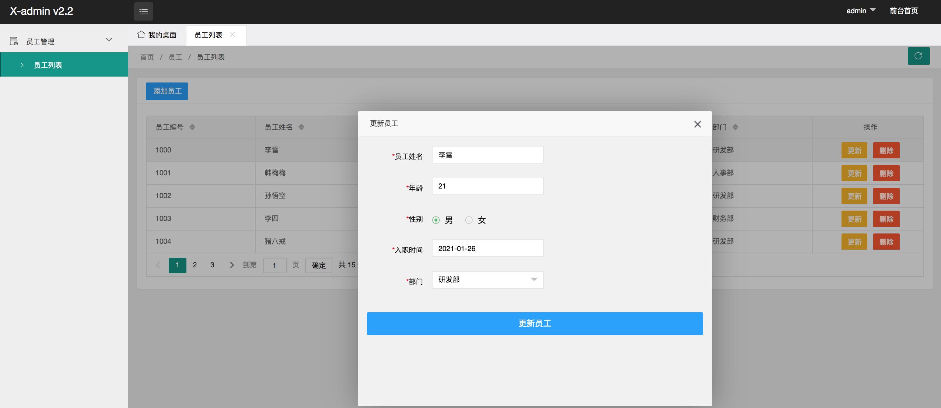Sort by 员工编号 column arrows

pyautogui.click(x=192, y=127)
